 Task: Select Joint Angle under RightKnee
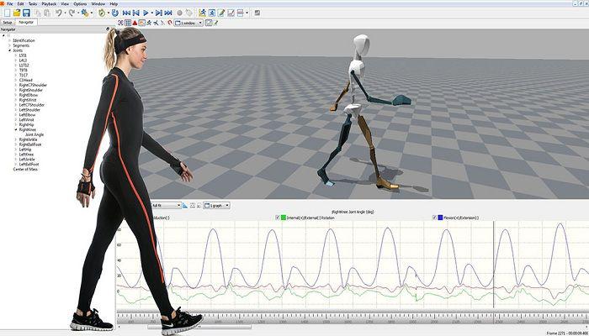point(34,134)
